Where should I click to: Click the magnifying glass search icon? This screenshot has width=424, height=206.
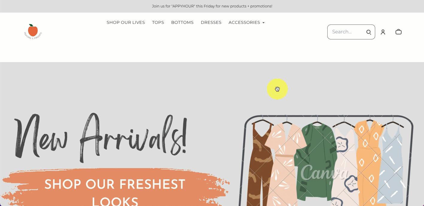369,32
